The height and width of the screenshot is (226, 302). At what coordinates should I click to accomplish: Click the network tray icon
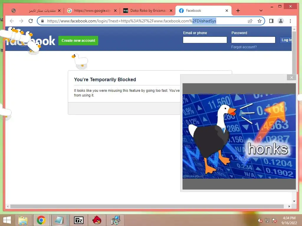click(267, 220)
